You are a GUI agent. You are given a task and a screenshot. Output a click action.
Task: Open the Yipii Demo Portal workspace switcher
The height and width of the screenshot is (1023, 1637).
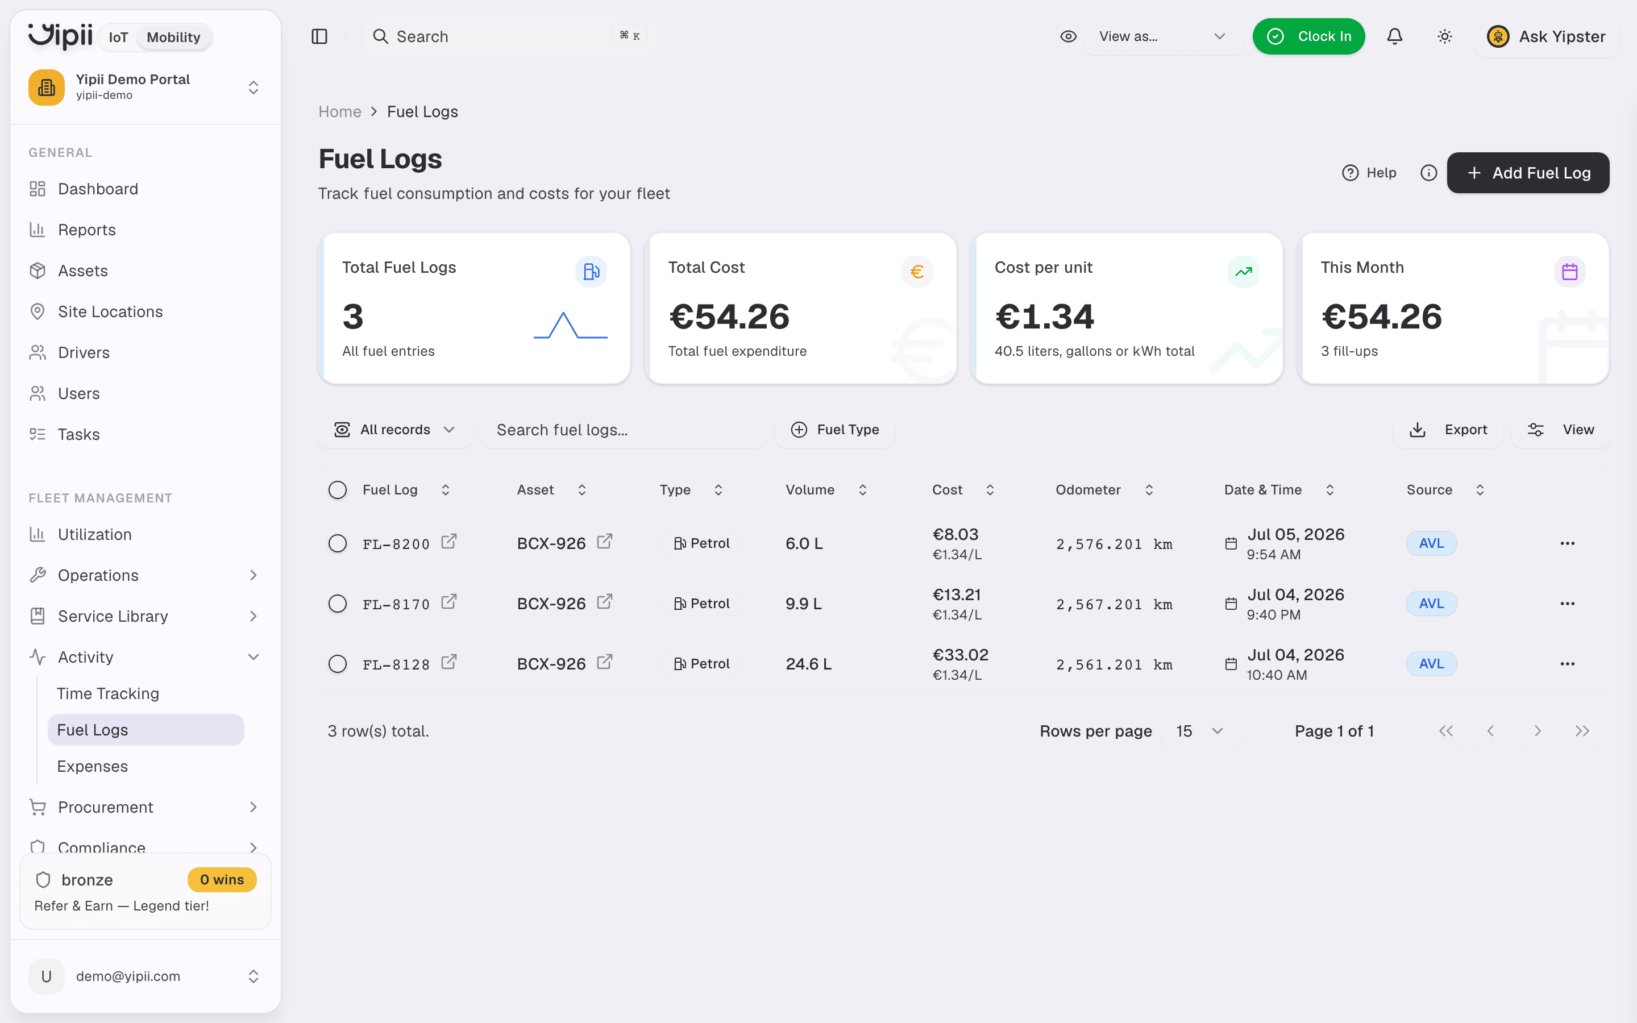pyautogui.click(x=145, y=88)
